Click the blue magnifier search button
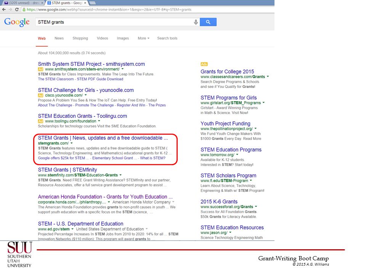The width and height of the screenshot is (366, 274). [208, 22]
